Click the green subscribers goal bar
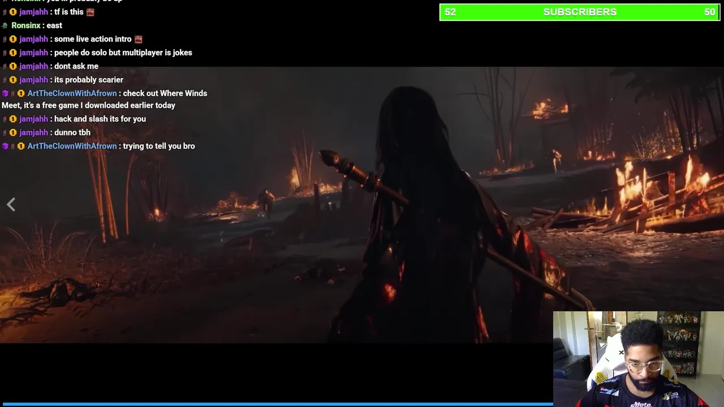The height and width of the screenshot is (407, 724). coord(580,12)
